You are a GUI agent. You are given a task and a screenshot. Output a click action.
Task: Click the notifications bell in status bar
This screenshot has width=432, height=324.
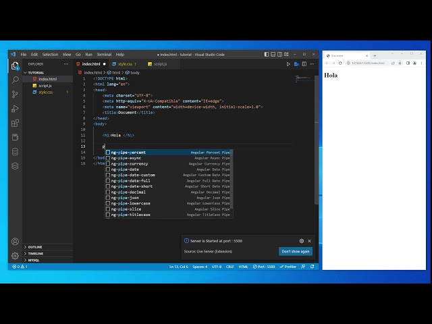coord(312,267)
